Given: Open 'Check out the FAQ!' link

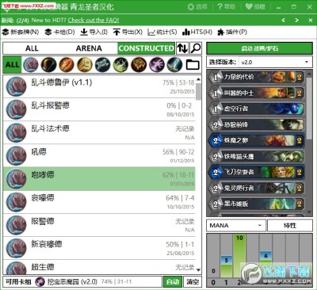Looking at the screenshot, I should pyautogui.click(x=94, y=20).
